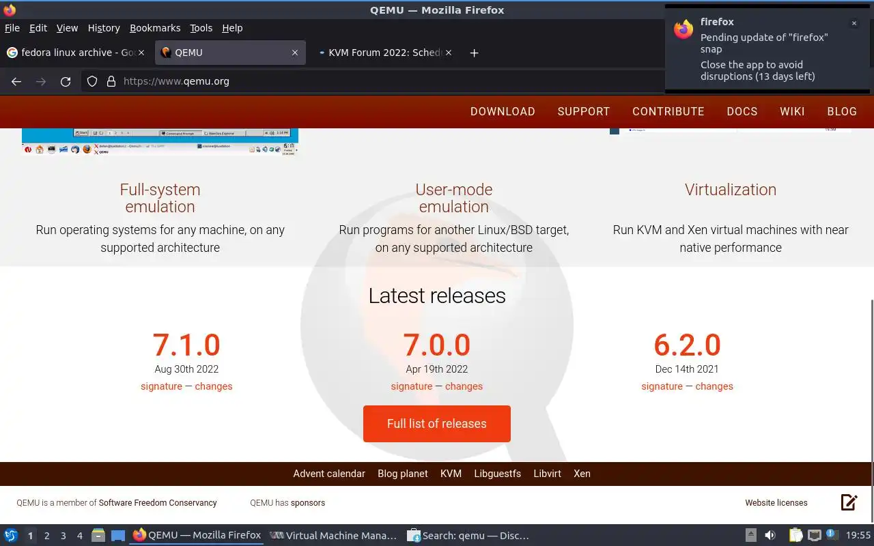Open the Libguestfs footer link
The image size is (874, 546).
(498, 474)
